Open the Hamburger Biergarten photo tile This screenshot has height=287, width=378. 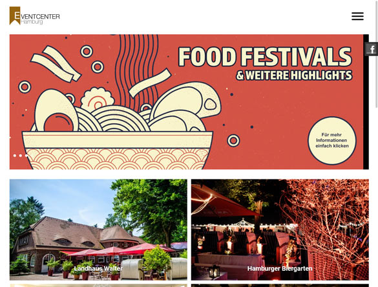click(x=280, y=230)
